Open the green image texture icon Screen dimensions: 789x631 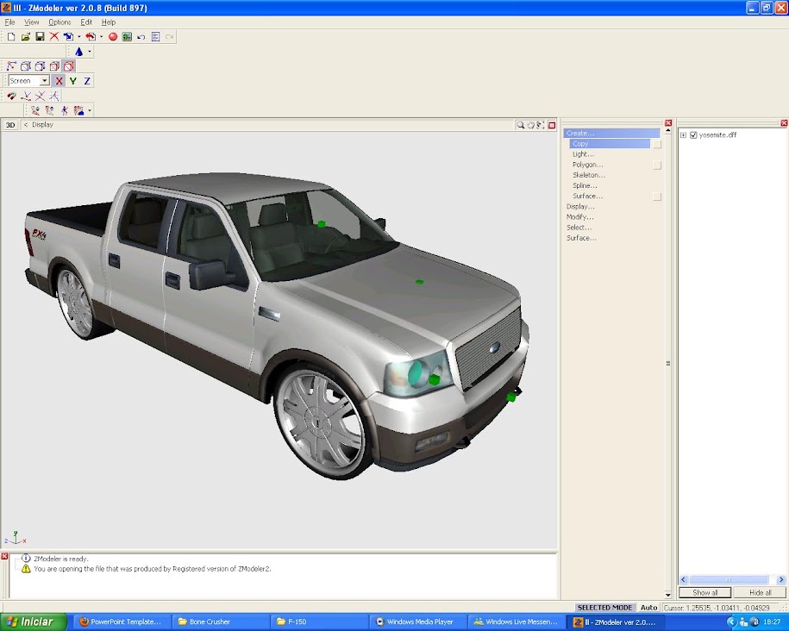pyautogui.click(x=127, y=37)
